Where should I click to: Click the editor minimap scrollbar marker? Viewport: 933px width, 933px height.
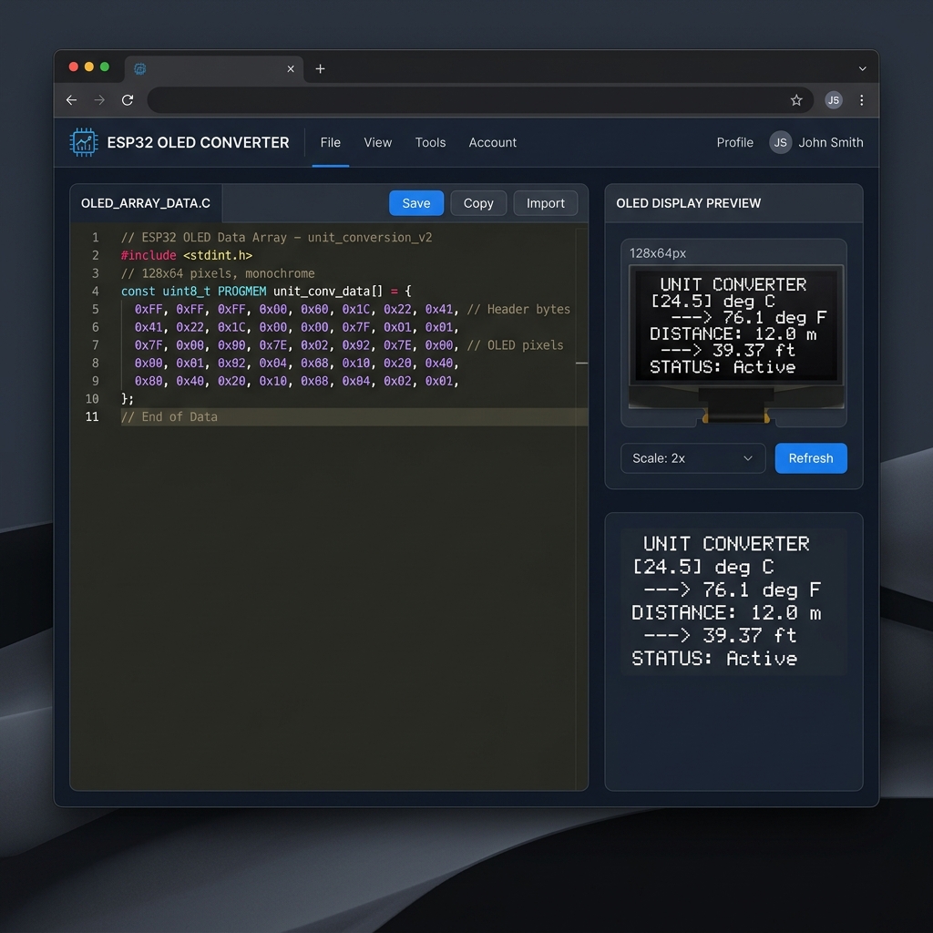[x=581, y=363]
